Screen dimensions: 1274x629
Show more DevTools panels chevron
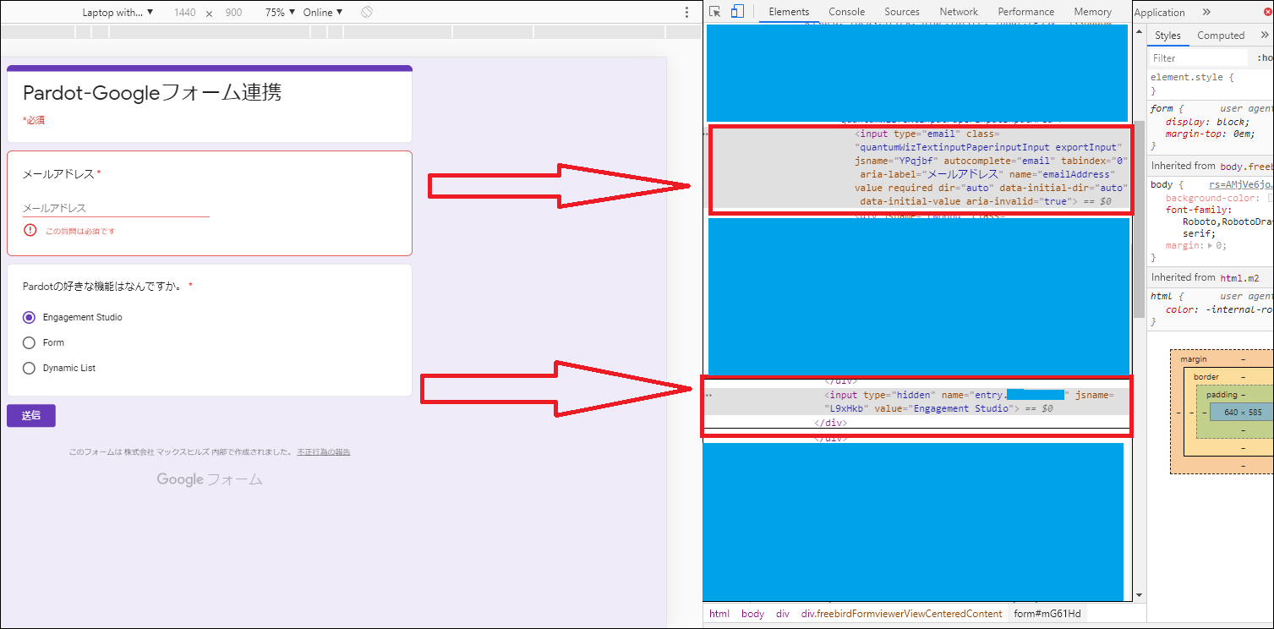coord(1206,12)
